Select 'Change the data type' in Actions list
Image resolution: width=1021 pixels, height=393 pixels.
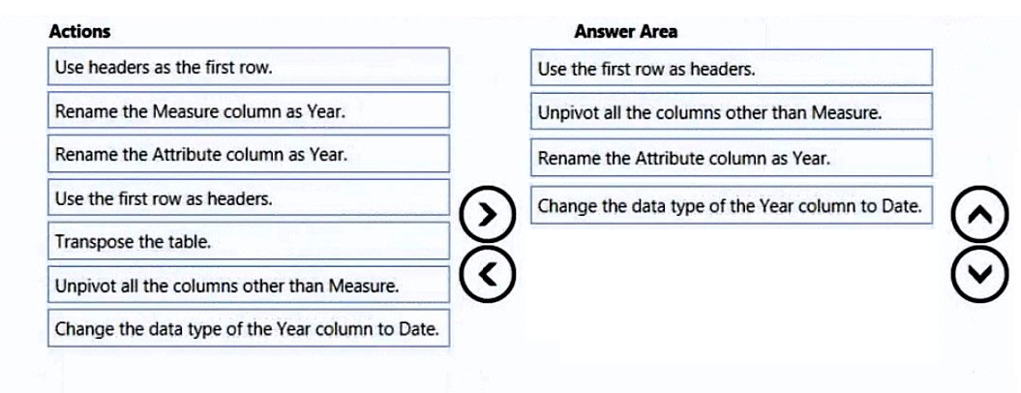coord(249,328)
